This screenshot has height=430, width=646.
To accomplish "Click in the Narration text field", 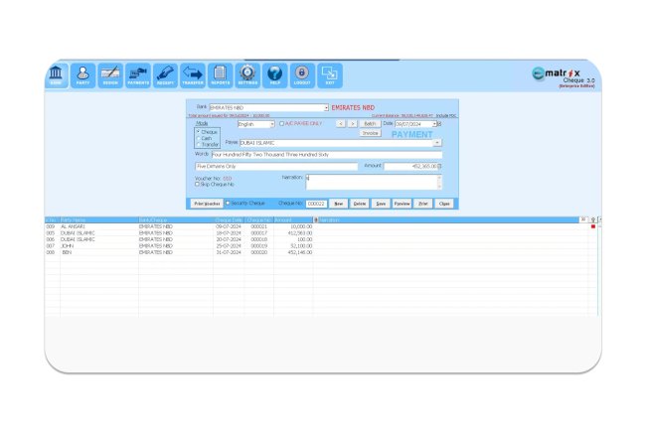I will [x=373, y=182].
